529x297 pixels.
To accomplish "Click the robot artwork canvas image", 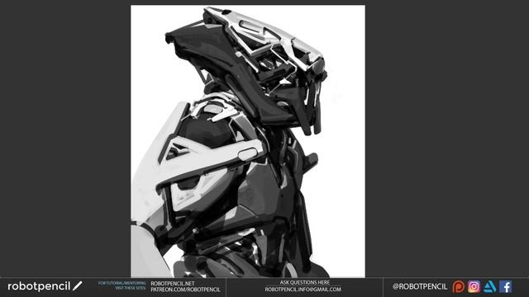I will (x=248, y=141).
